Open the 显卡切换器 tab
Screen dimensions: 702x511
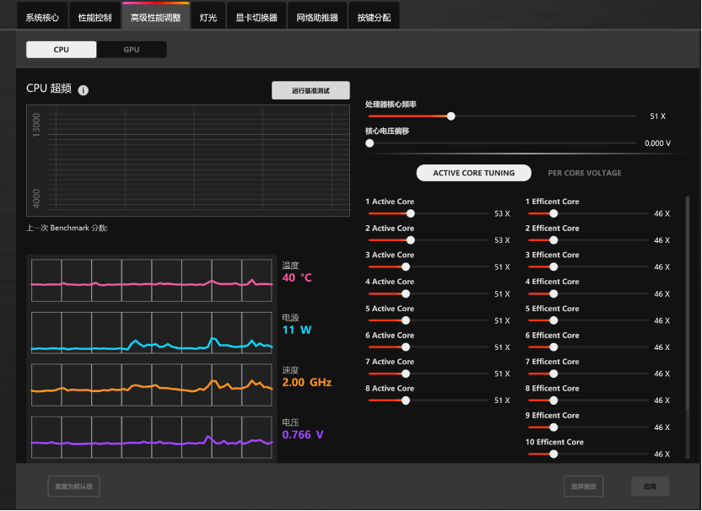click(256, 17)
